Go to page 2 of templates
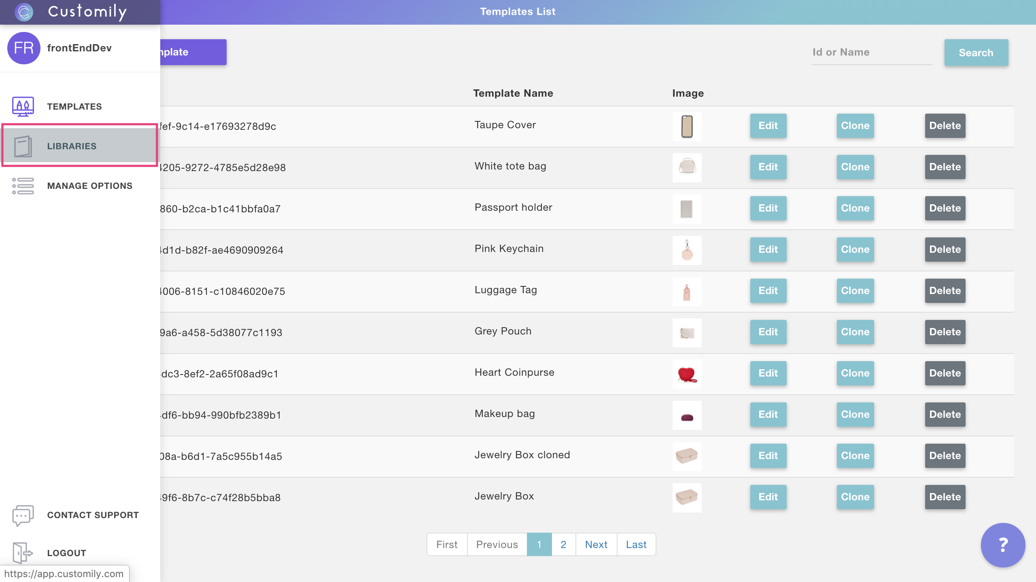This screenshot has height=582, width=1036. click(563, 544)
